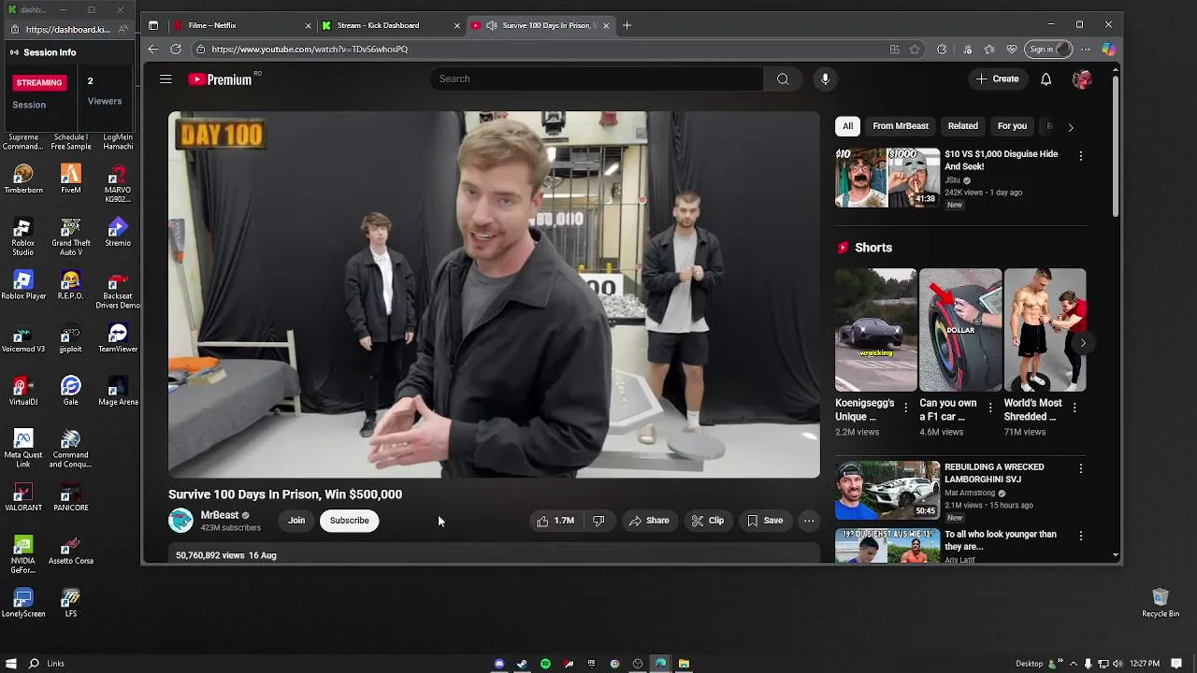Open the Disguise Hide And Seek video thumbnail

click(x=887, y=178)
